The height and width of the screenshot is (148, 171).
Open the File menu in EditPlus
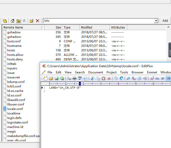pyautogui.click(x=50, y=72)
